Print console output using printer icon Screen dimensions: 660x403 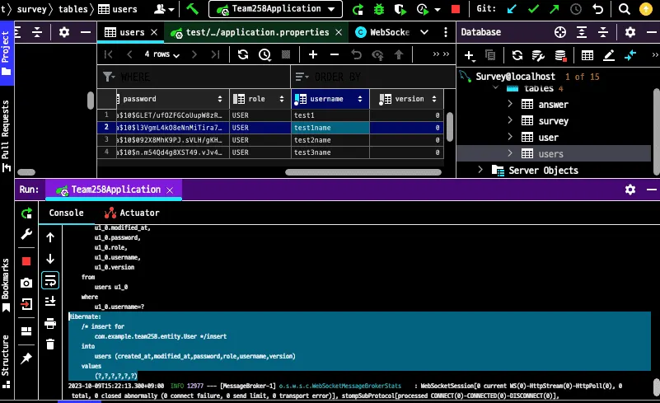tap(50, 323)
